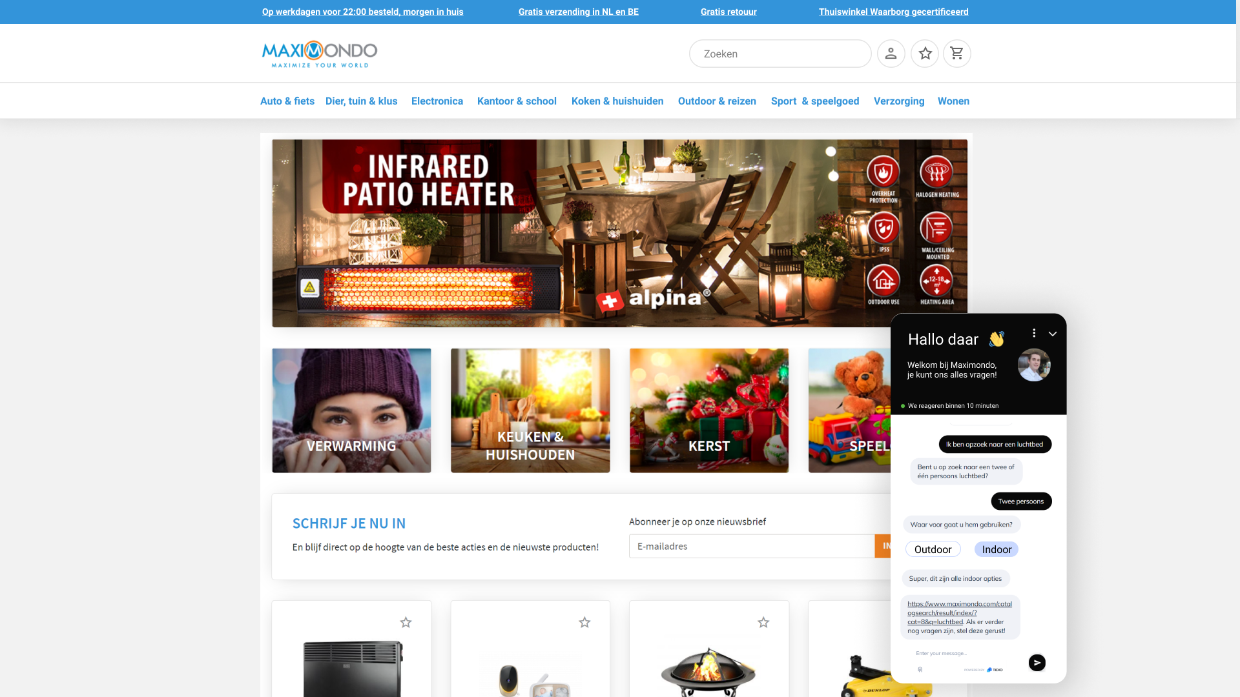Open the wishlist star icon in header
The height and width of the screenshot is (697, 1240).
pyautogui.click(x=925, y=54)
